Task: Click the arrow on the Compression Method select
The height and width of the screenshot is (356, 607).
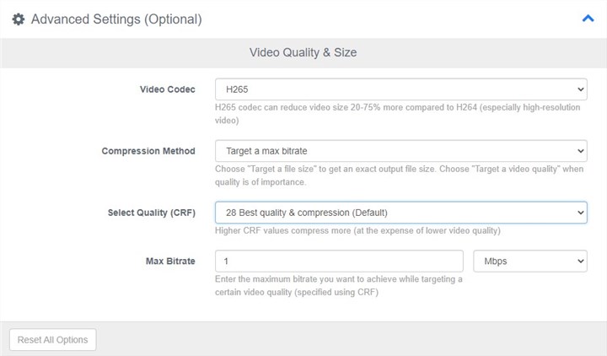Action: tap(580, 151)
